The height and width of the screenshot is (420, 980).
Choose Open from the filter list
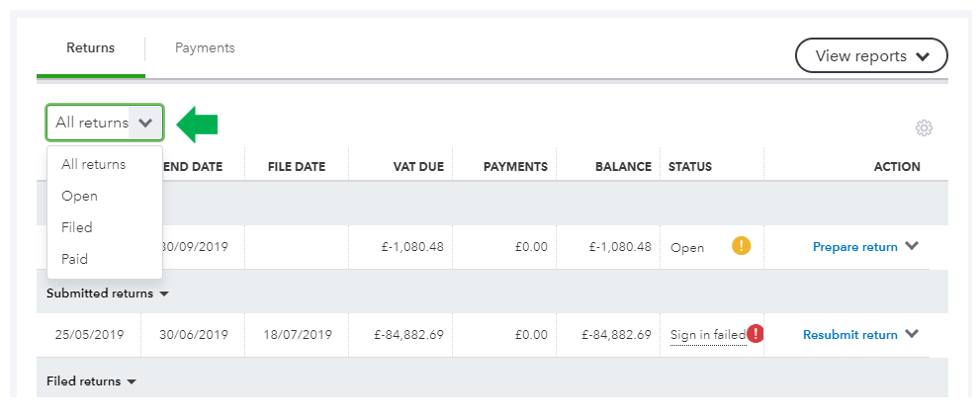79,196
